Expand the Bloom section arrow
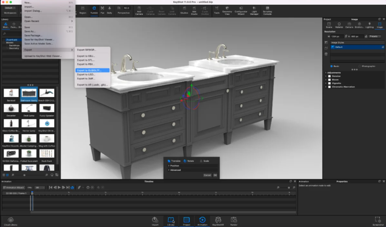Viewport: 386px width, 227px height. tap(326, 80)
